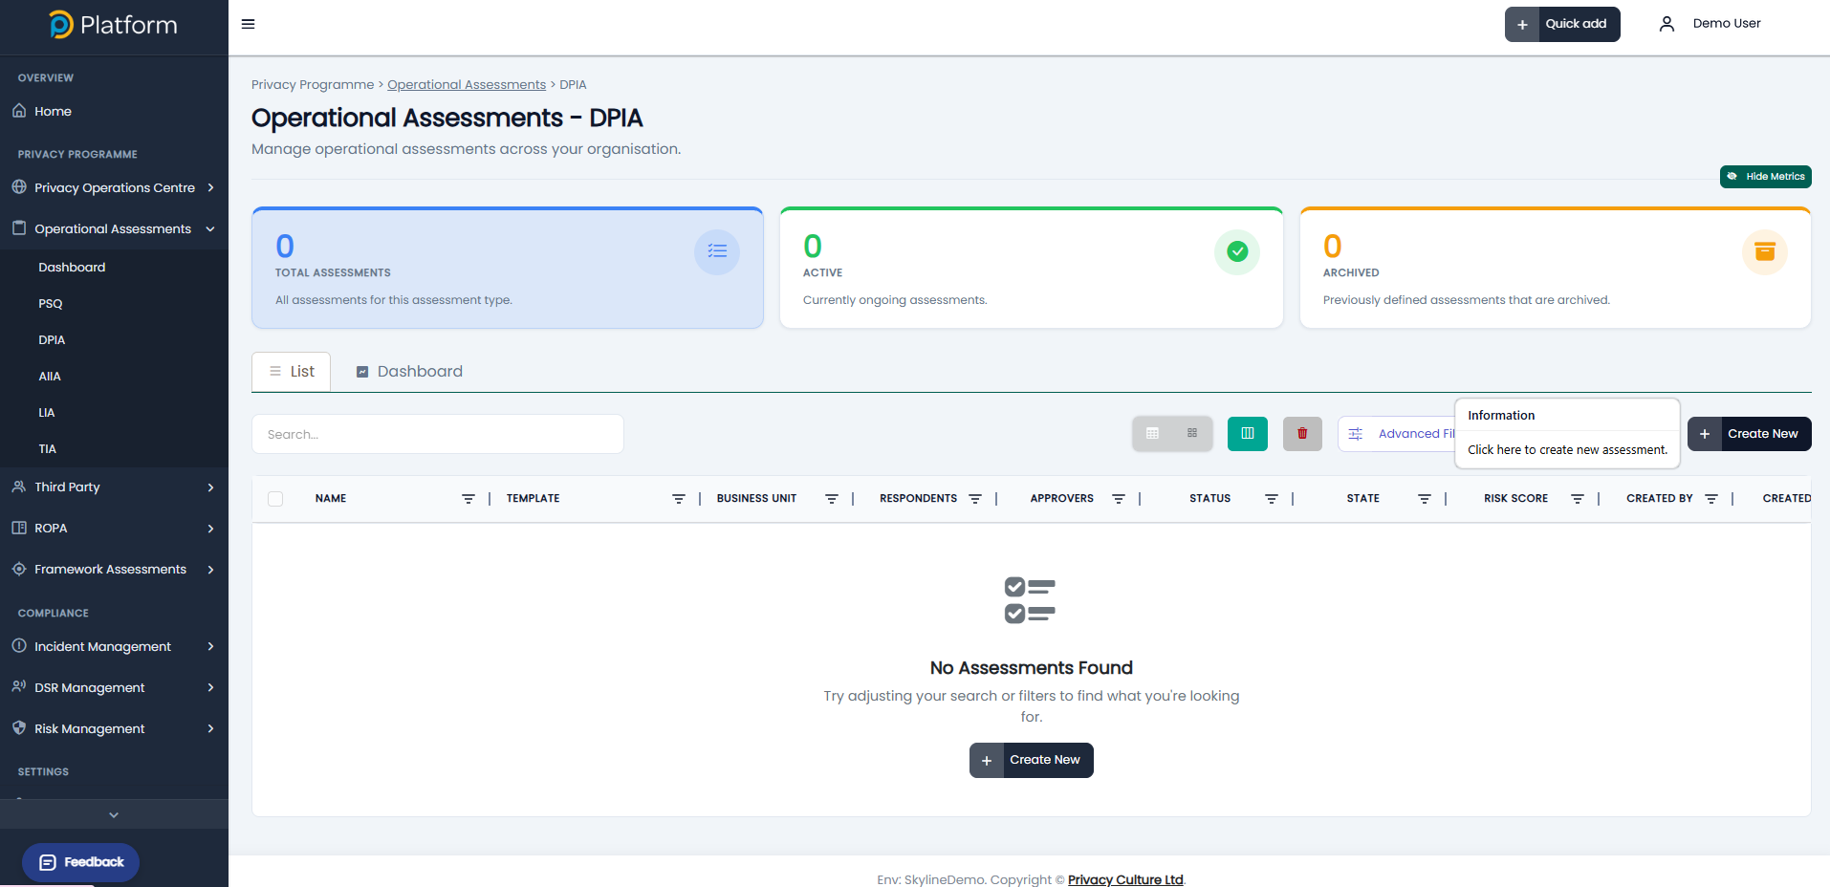Switch to grid card view icon
Viewport: 1830px width, 887px height.
[1192, 434]
